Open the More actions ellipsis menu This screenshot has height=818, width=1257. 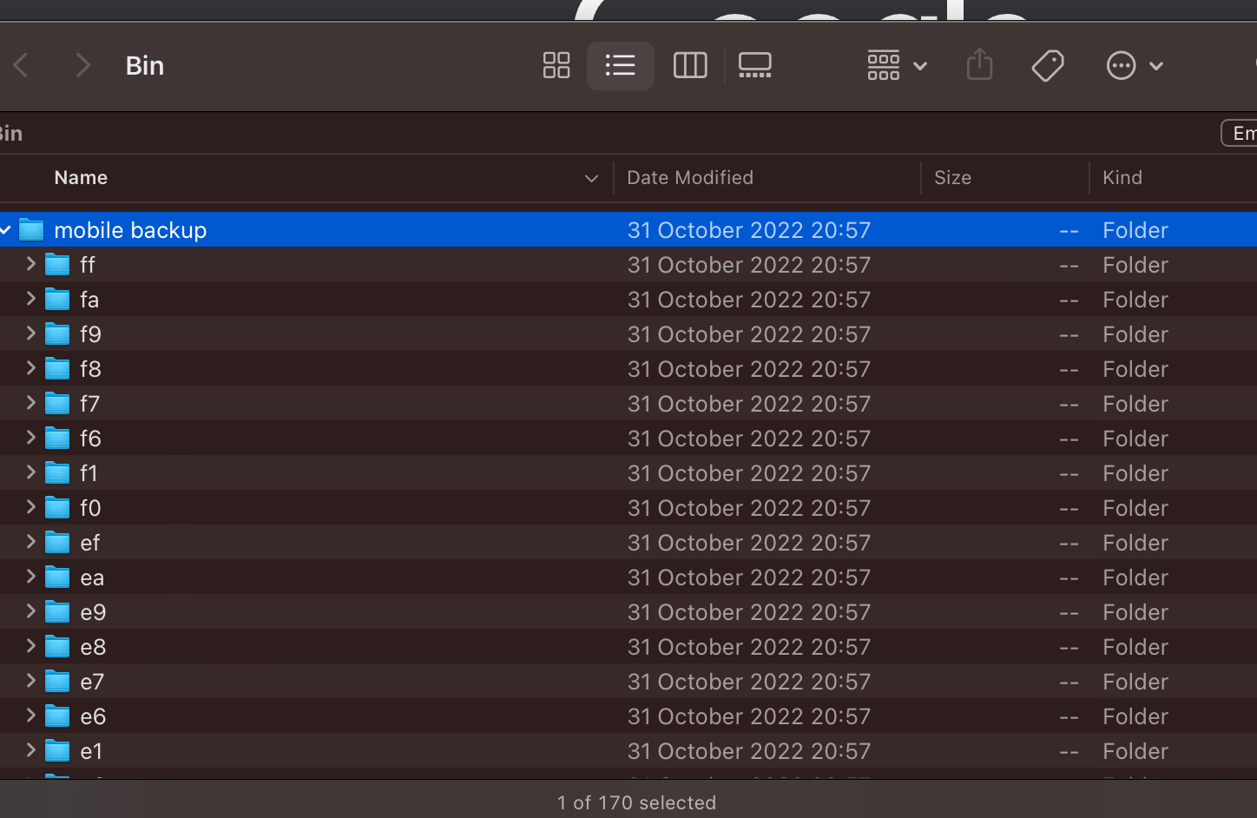1135,65
